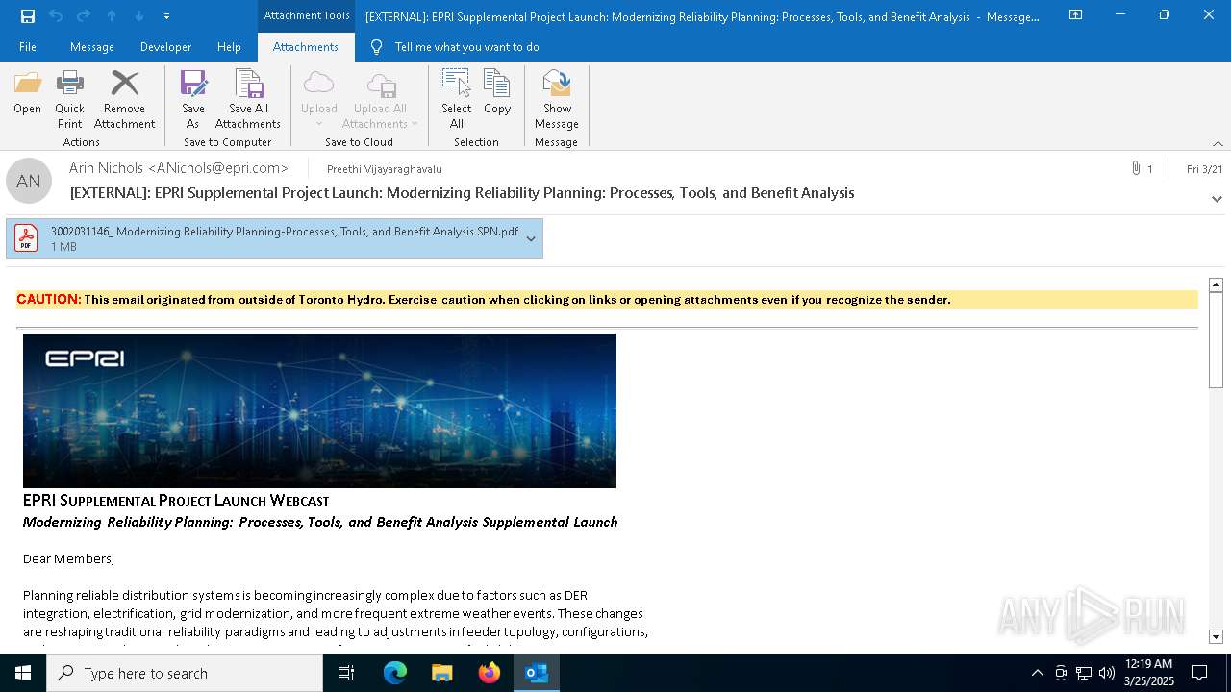Screen dimensions: 1231x692
Task: Open Task View on taskbar
Action: tap(346, 673)
